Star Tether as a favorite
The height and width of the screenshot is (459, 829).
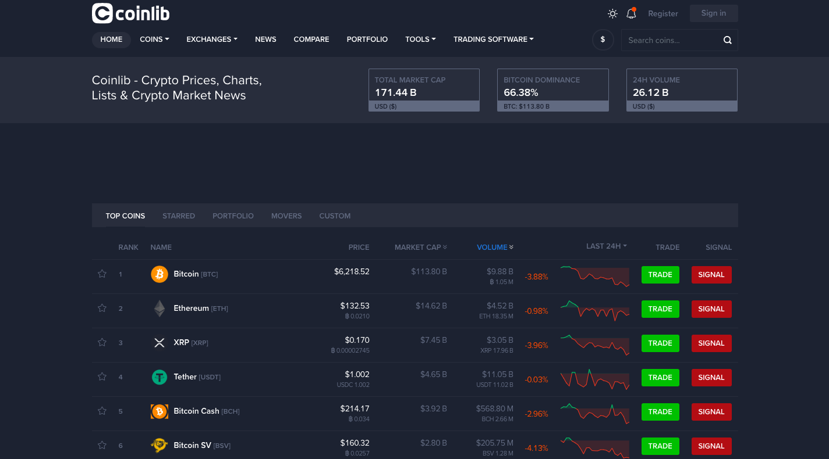coord(102,376)
